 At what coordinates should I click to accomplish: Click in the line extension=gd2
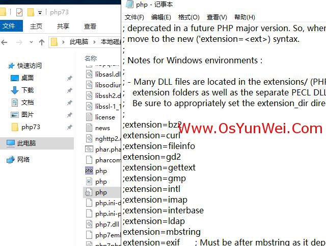point(152,157)
